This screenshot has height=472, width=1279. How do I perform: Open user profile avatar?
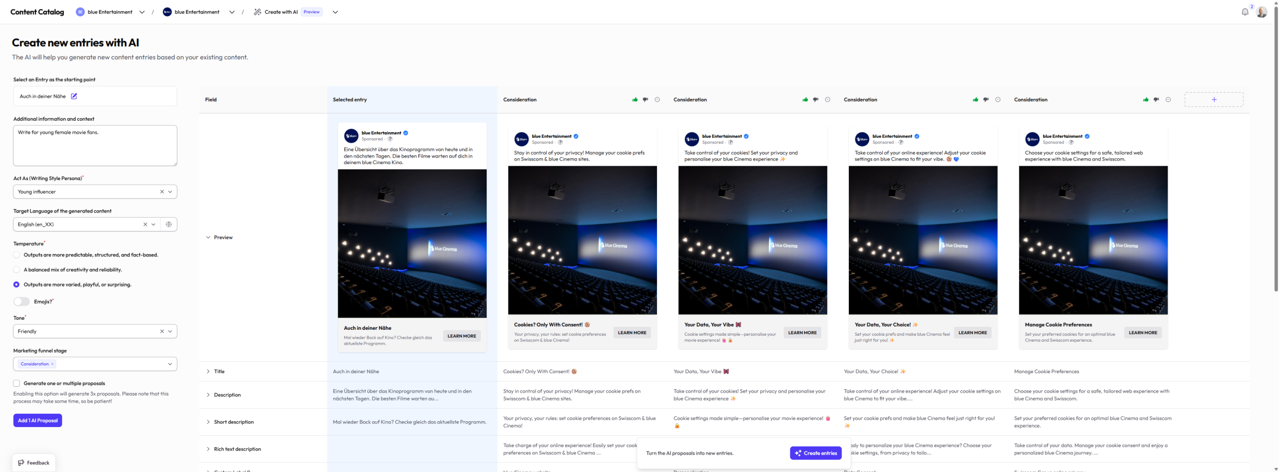click(x=1262, y=12)
